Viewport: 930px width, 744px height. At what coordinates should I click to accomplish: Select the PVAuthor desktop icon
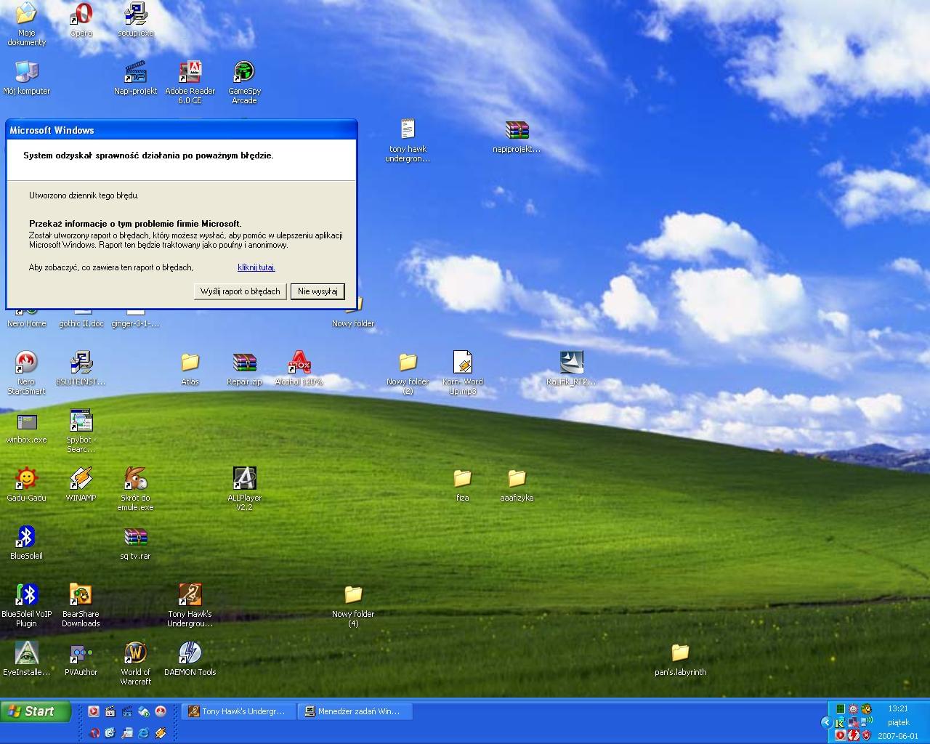tap(81, 659)
